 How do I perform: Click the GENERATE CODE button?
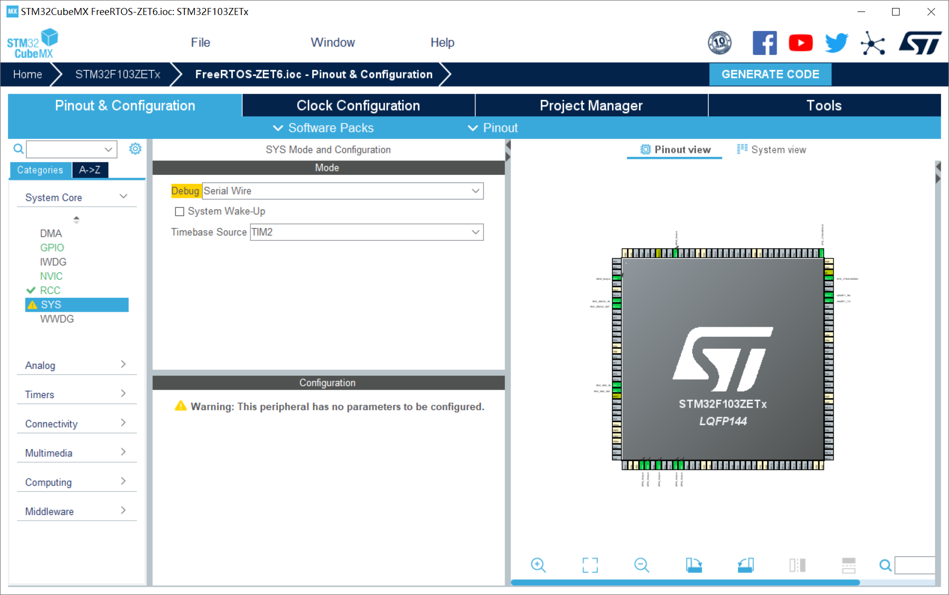[x=770, y=74]
